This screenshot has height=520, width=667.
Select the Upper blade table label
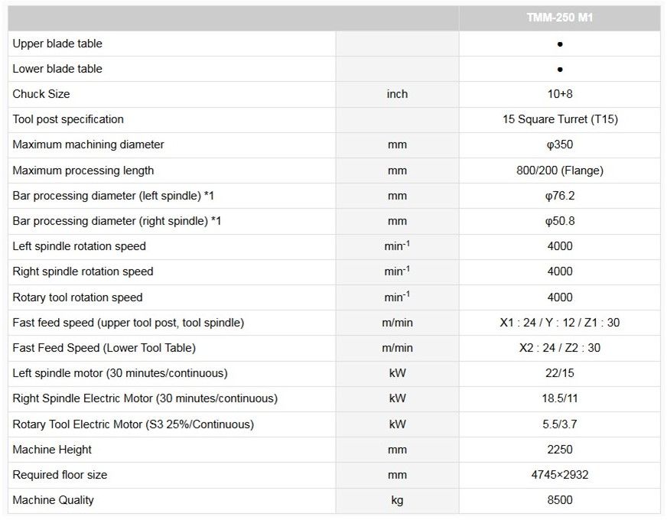click(x=57, y=44)
